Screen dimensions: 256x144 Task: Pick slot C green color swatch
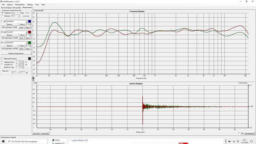pos(30,43)
